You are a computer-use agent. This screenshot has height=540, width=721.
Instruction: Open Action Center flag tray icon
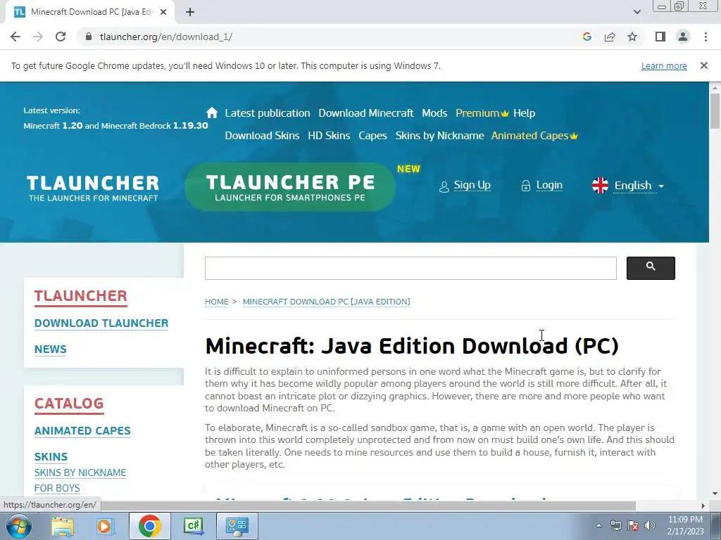tap(633, 525)
